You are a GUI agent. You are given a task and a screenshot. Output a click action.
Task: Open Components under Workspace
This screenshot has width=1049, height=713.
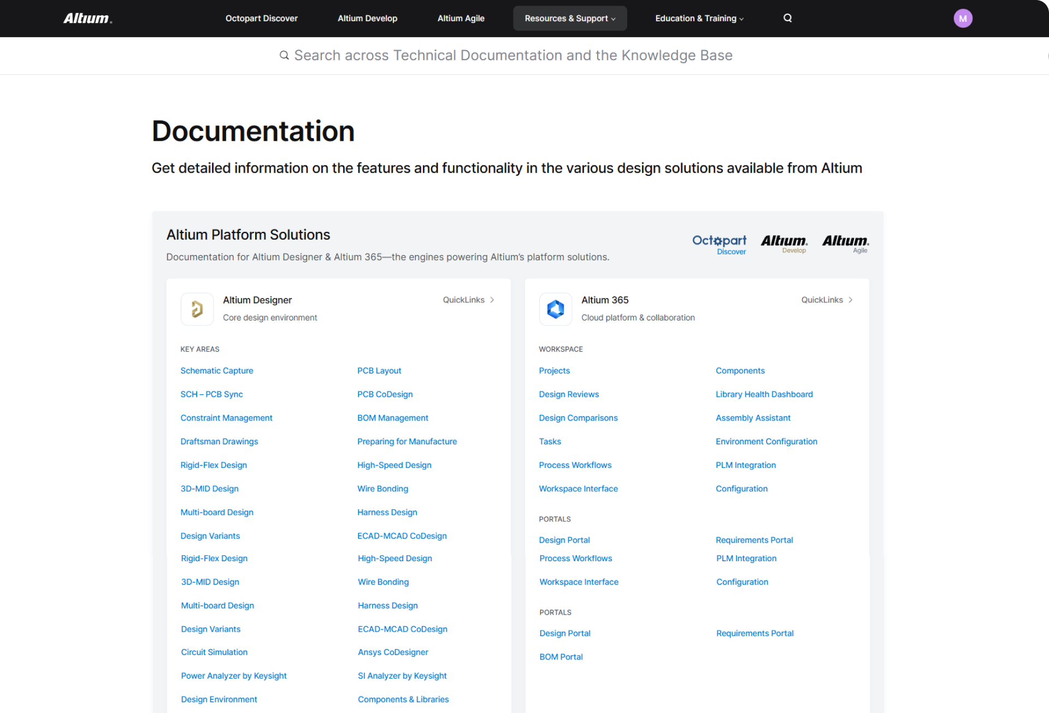pyautogui.click(x=740, y=371)
